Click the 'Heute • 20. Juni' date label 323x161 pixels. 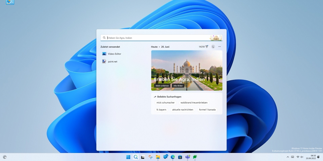(x=160, y=47)
